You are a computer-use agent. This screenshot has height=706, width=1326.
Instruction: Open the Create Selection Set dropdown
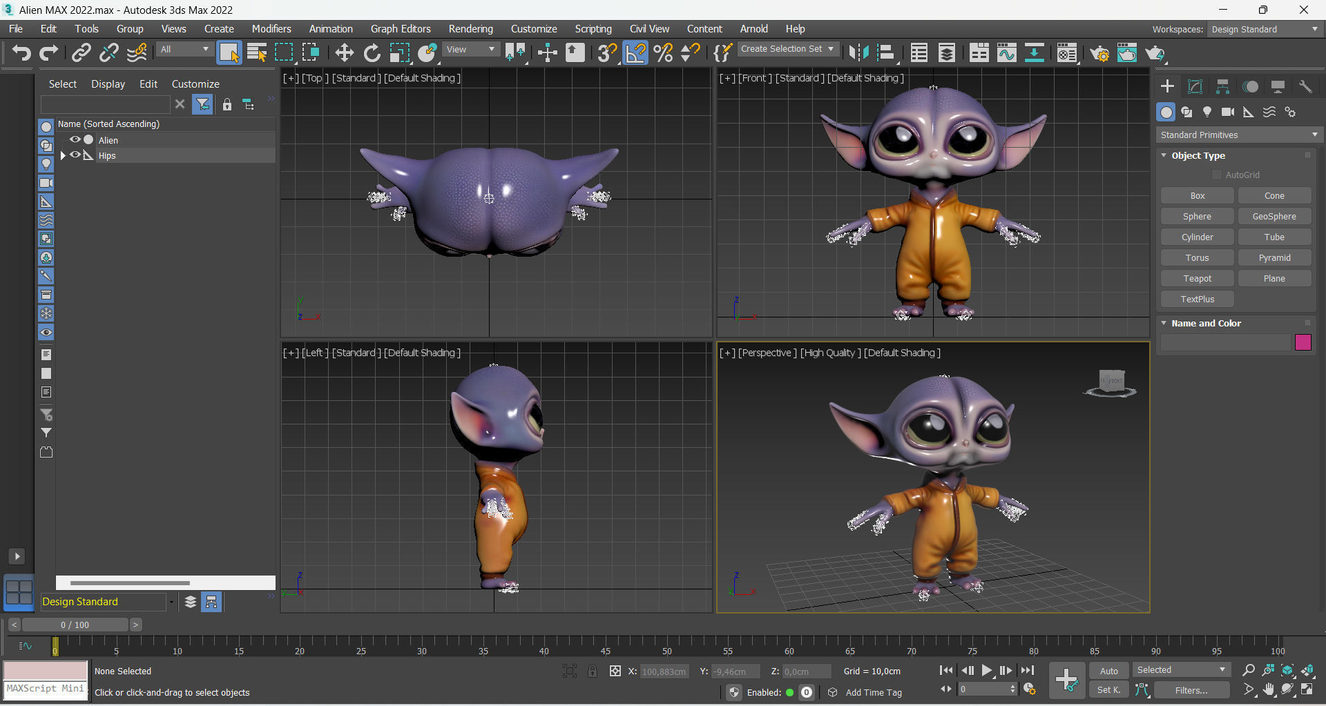coord(788,49)
